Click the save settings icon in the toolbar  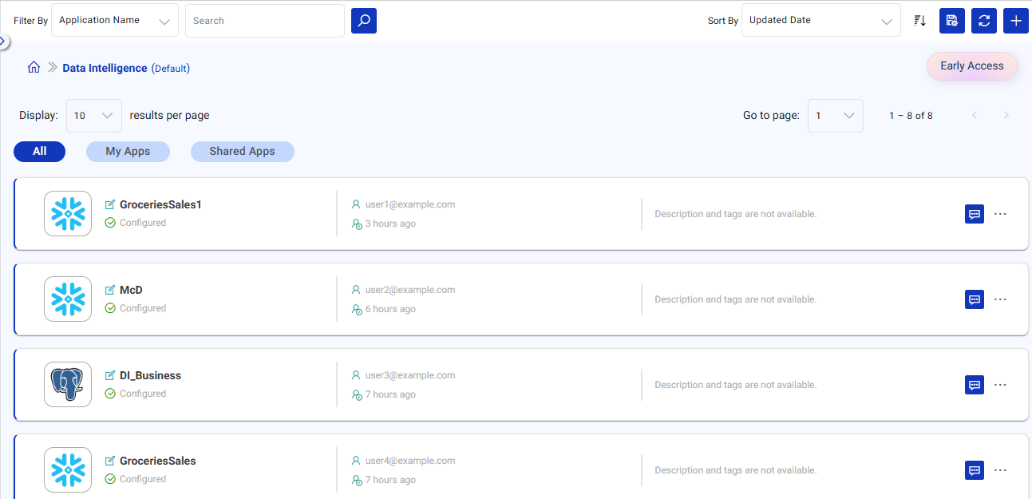tap(951, 20)
